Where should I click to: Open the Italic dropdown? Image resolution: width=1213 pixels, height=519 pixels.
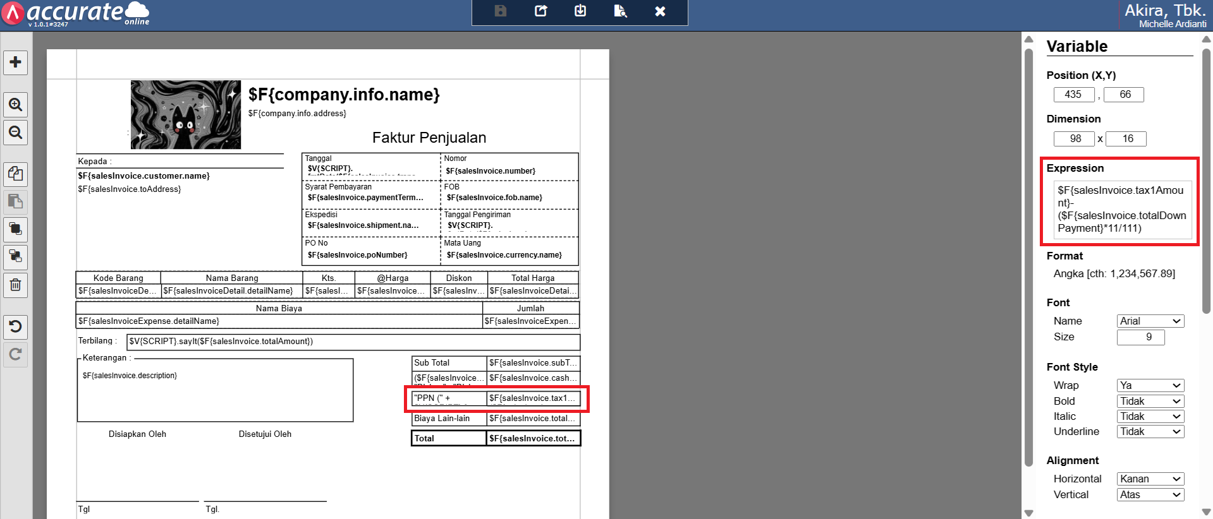point(1150,416)
